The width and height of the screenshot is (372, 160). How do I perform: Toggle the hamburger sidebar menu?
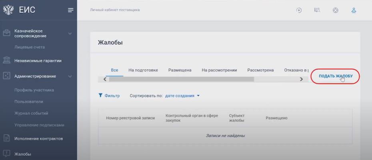click(71, 10)
